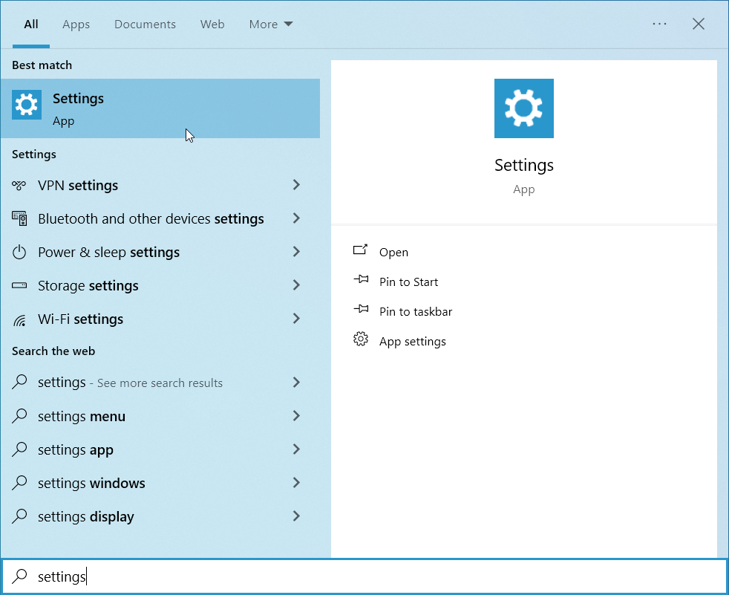Click the Bluetooth and other devices icon
Image resolution: width=729 pixels, height=595 pixels.
tap(19, 218)
